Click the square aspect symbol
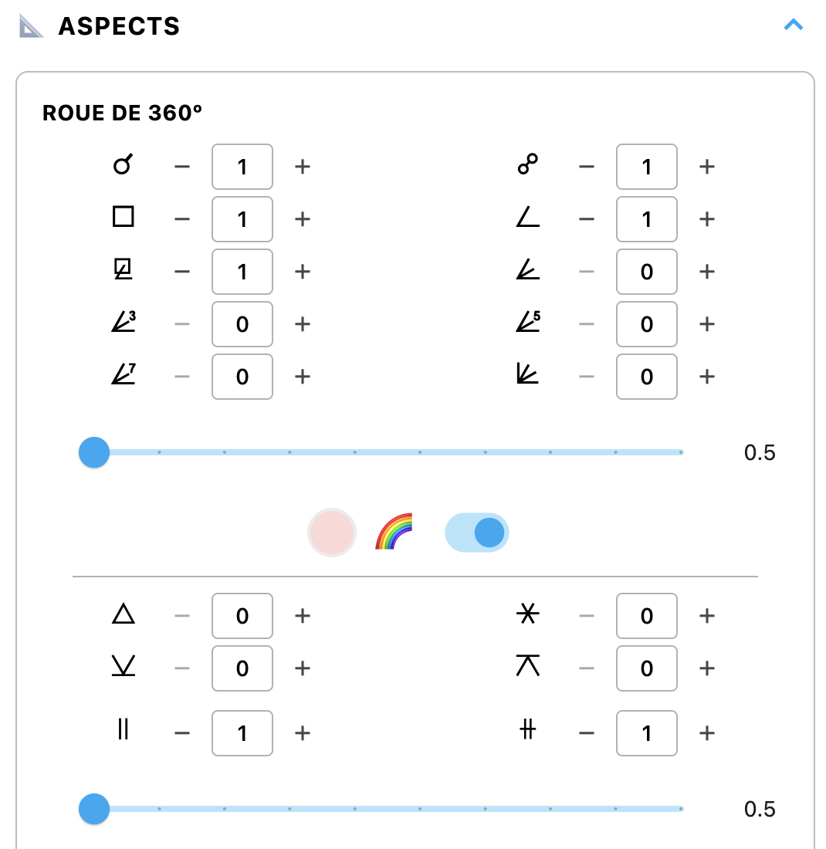 [x=123, y=218]
